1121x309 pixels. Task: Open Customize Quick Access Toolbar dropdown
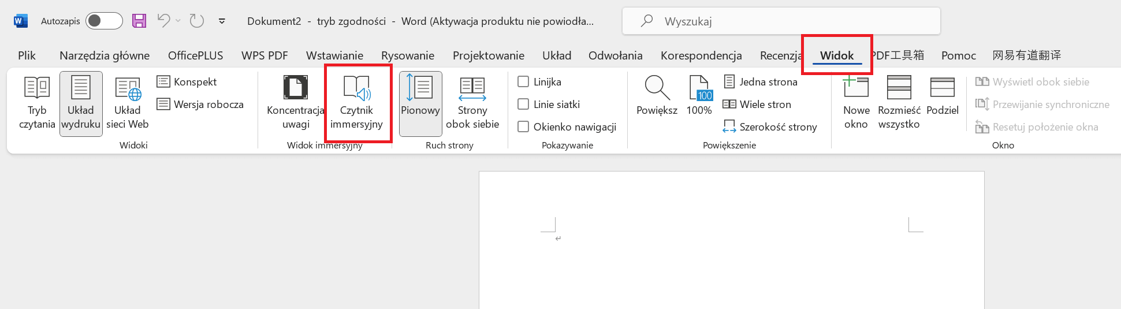[x=222, y=21]
